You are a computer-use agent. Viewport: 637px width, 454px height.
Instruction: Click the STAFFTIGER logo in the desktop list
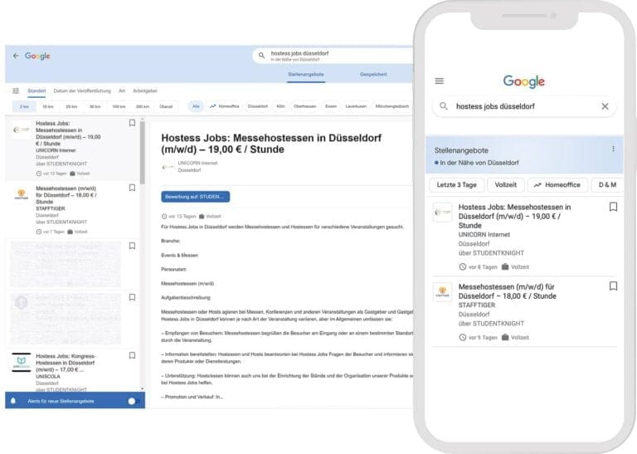(x=21, y=194)
